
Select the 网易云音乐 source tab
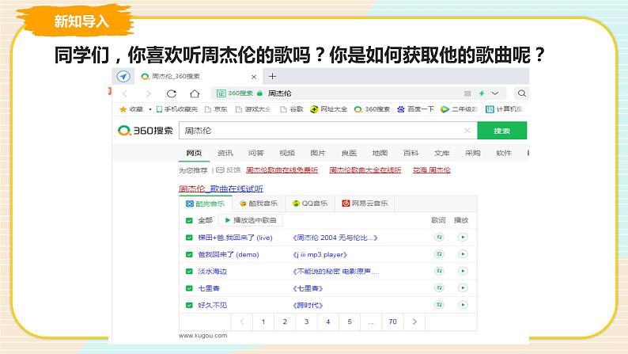[365, 204]
